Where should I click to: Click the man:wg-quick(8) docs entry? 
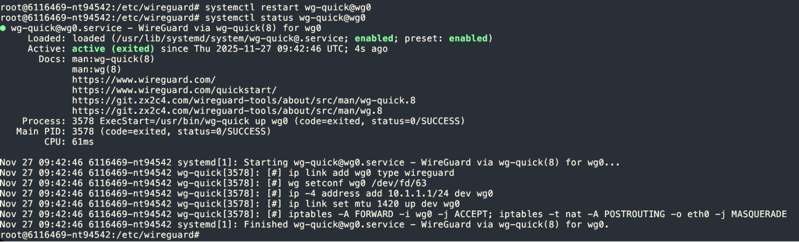click(x=113, y=59)
